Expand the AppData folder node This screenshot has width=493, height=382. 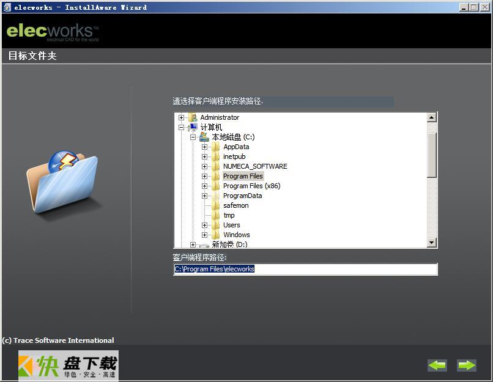[x=204, y=147]
